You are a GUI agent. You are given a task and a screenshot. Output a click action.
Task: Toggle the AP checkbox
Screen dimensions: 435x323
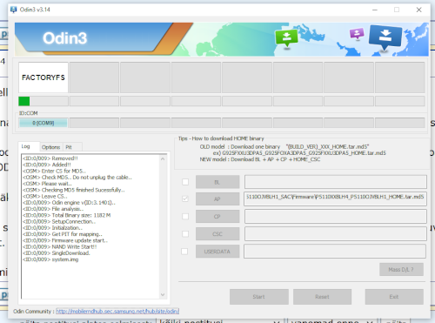click(x=185, y=199)
